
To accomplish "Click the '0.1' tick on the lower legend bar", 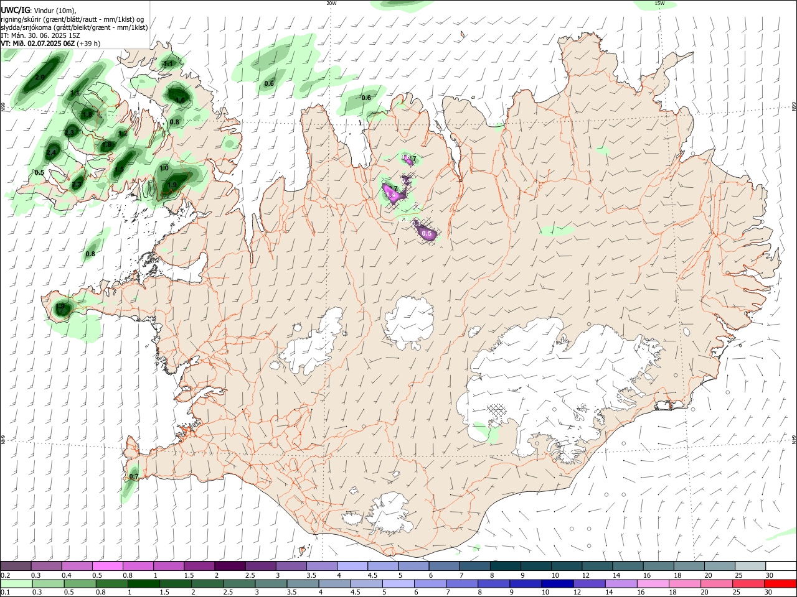I will pyautogui.click(x=4, y=593).
